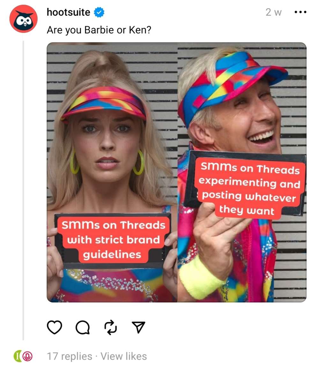Like the post with the heart icon

tap(55, 327)
